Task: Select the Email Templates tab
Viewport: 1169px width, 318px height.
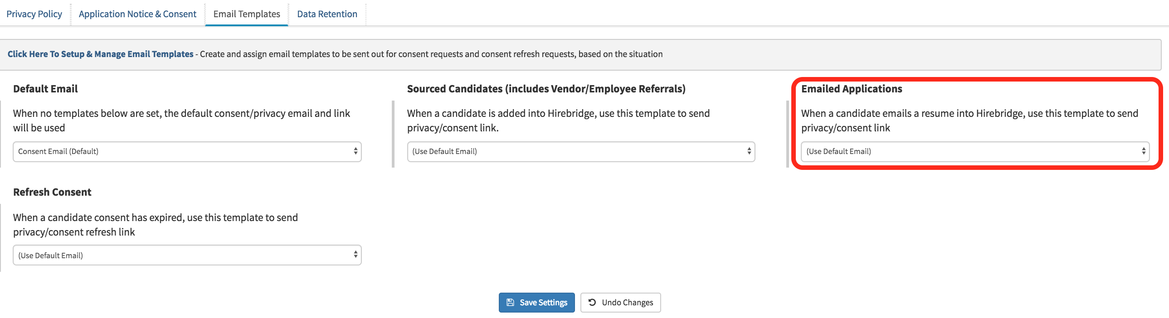Action: pos(246,14)
